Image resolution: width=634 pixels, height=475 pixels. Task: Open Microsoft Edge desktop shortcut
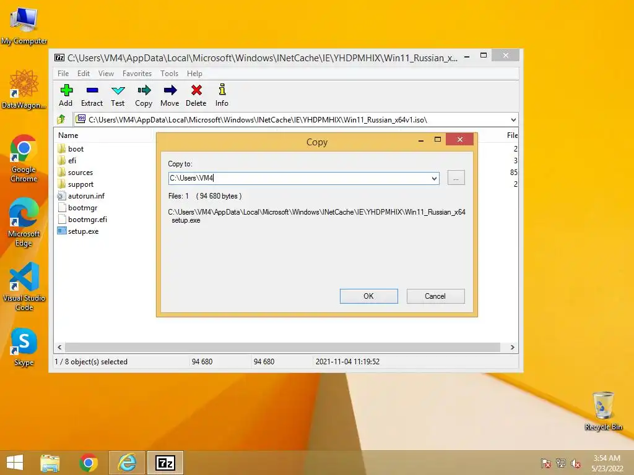[24, 222]
